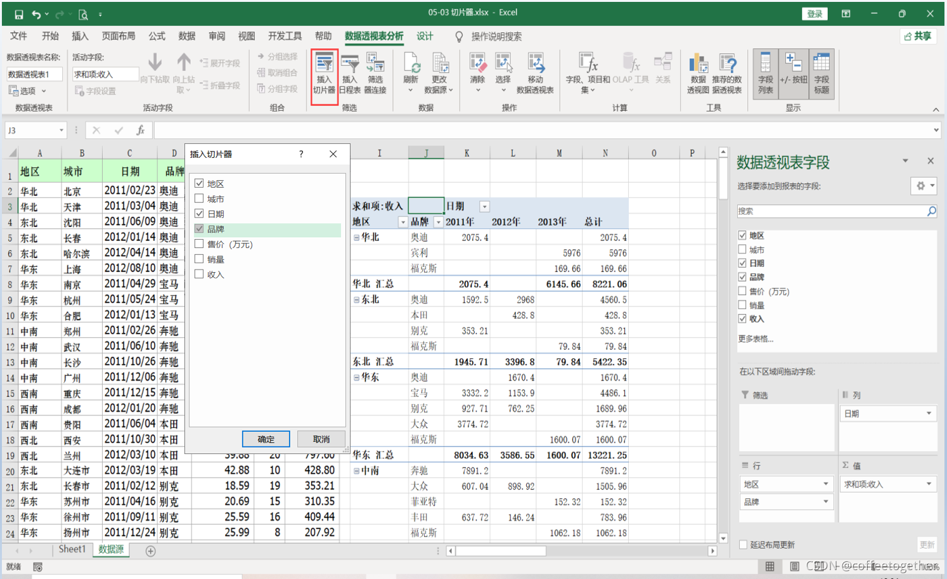947x579 pixels.
Task: Click the print preview icon in quick access
Action: click(x=83, y=14)
